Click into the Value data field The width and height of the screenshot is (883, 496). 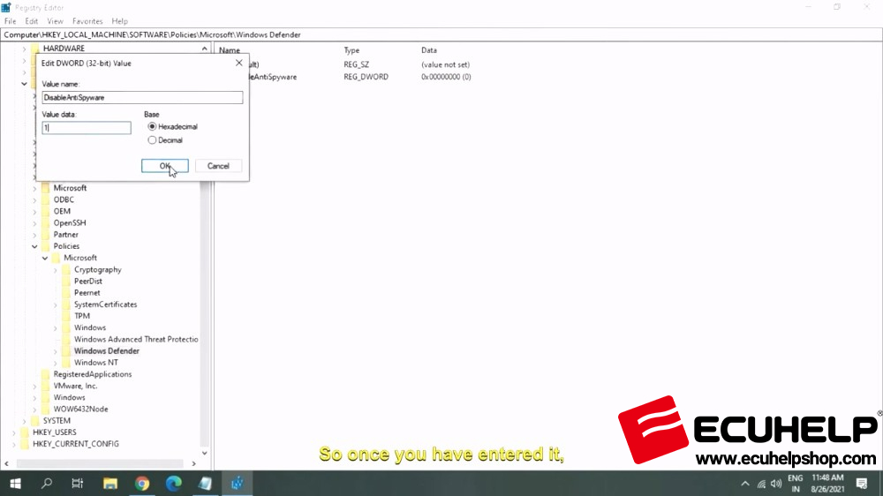[87, 128]
